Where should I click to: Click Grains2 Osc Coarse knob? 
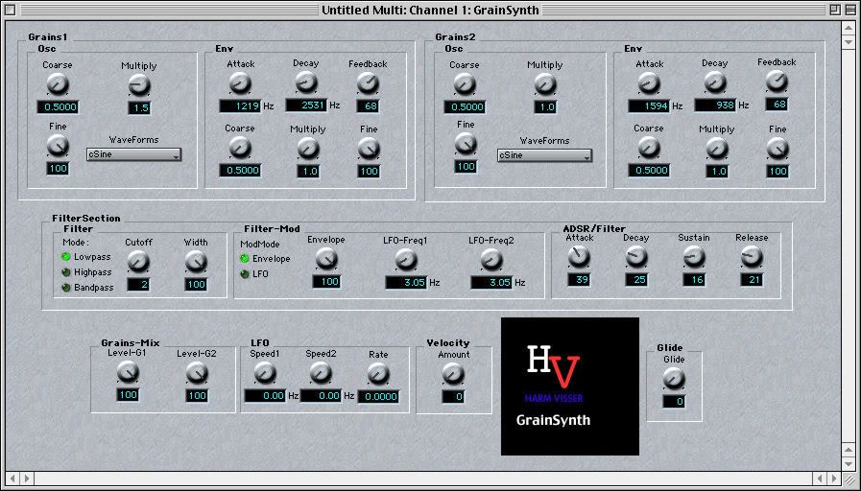pos(465,84)
